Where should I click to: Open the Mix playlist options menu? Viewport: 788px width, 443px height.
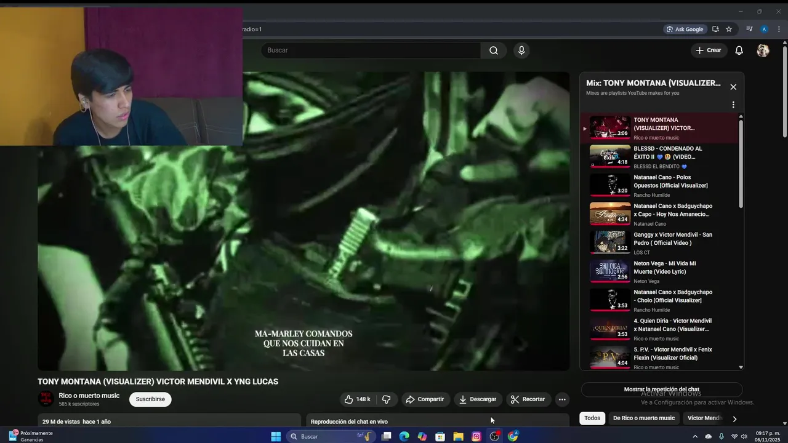tap(733, 105)
